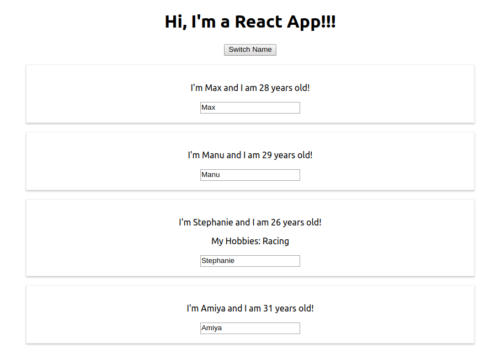Click the name "Manu" in the second card's sentence
496x360 pixels.
tap(213, 155)
